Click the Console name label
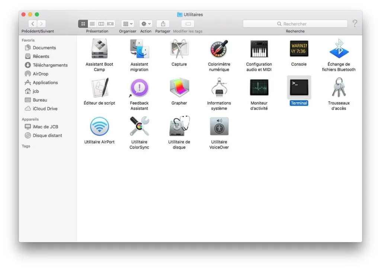 point(299,64)
